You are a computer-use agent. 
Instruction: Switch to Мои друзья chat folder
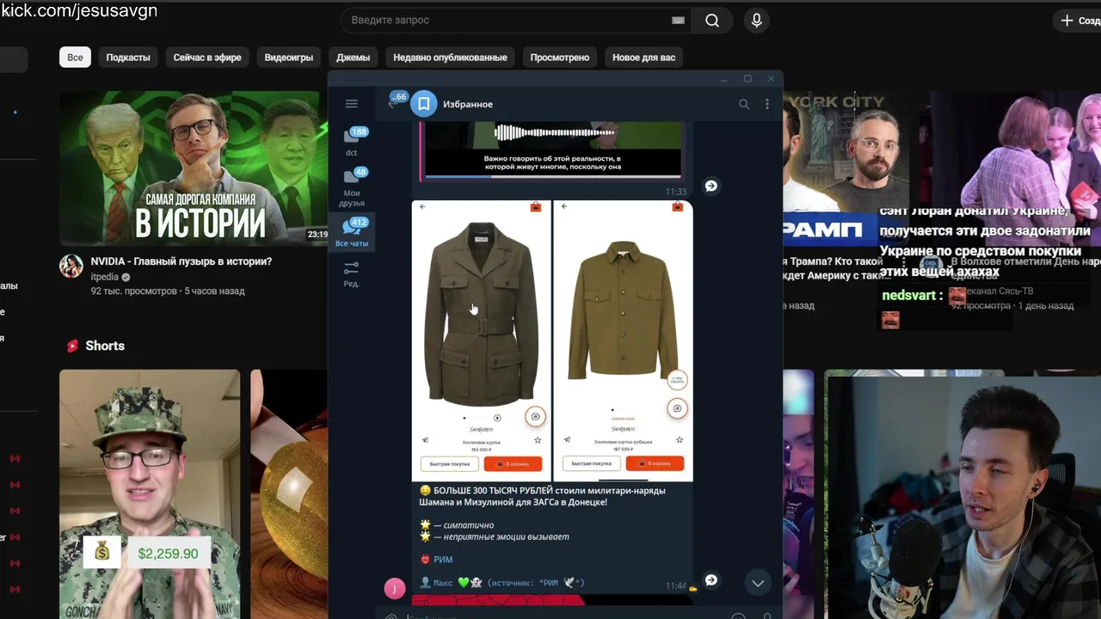click(x=352, y=187)
